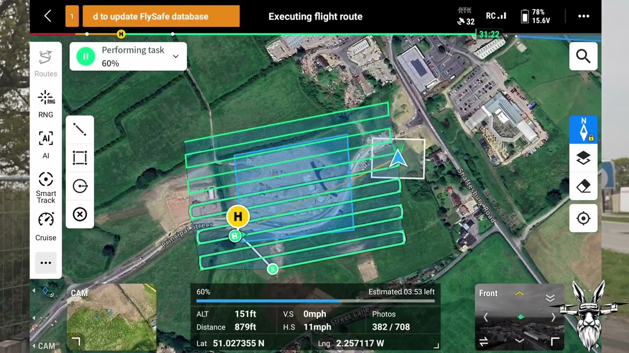Tap the Lng 2.257117 W coordinate

coord(351,343)
